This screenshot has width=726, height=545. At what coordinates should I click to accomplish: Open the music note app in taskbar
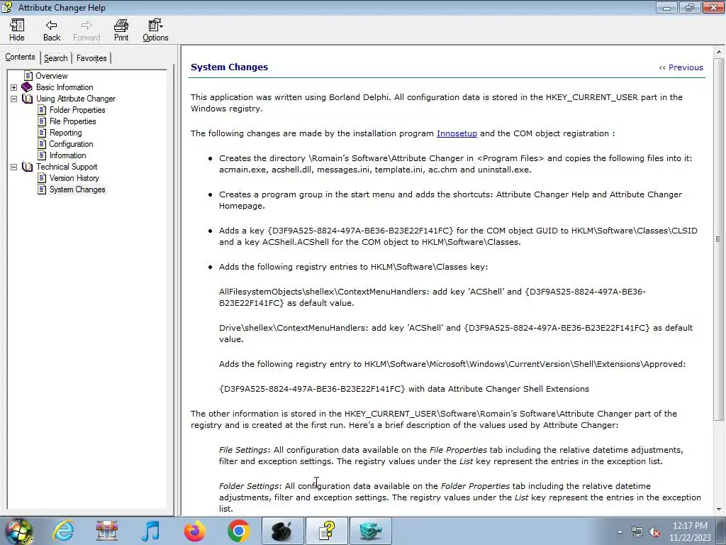(x=150, y=531)
